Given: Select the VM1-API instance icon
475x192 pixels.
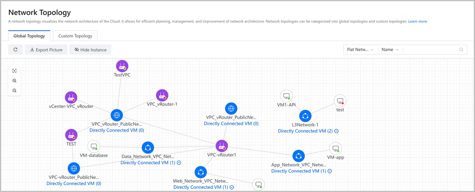Looking at the screenshot, I should click(286, 96).
